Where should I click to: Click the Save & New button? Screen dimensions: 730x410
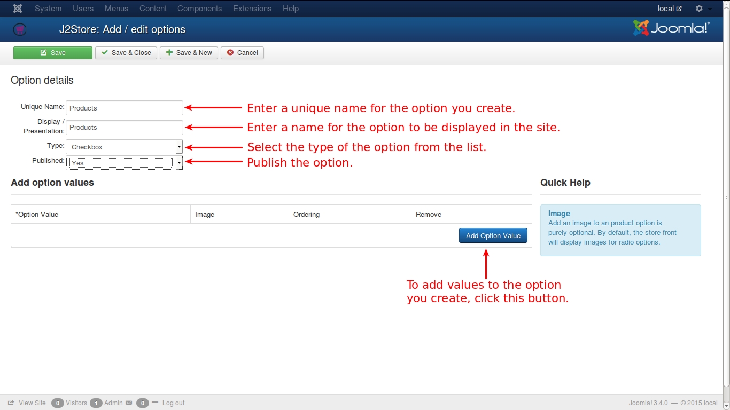(x=189, y=53)
